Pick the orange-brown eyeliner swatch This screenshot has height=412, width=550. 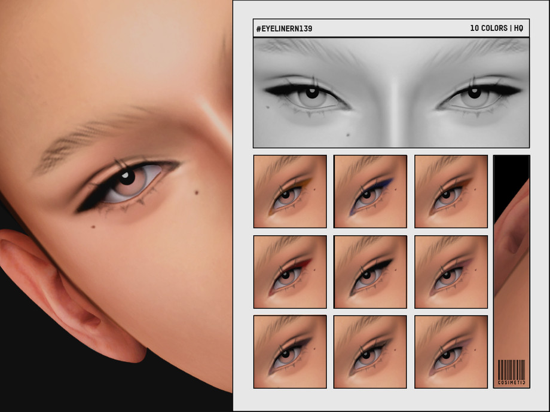click(451, 192)
